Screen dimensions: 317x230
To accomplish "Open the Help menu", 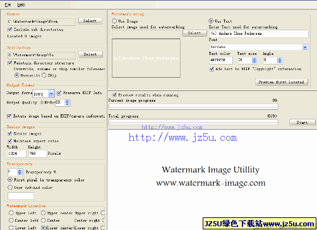I will [21, 4].
